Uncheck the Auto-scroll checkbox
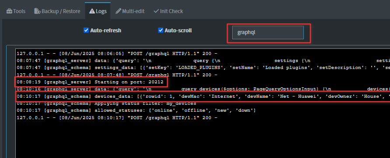The width and height of the screenshot is (390, 158). 160,30
